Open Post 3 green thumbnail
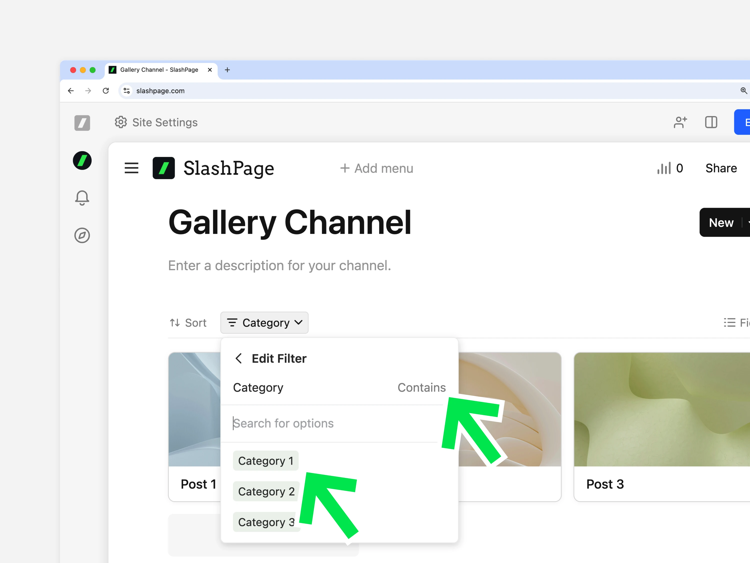 pyautogui.click(x=662, y=409)
